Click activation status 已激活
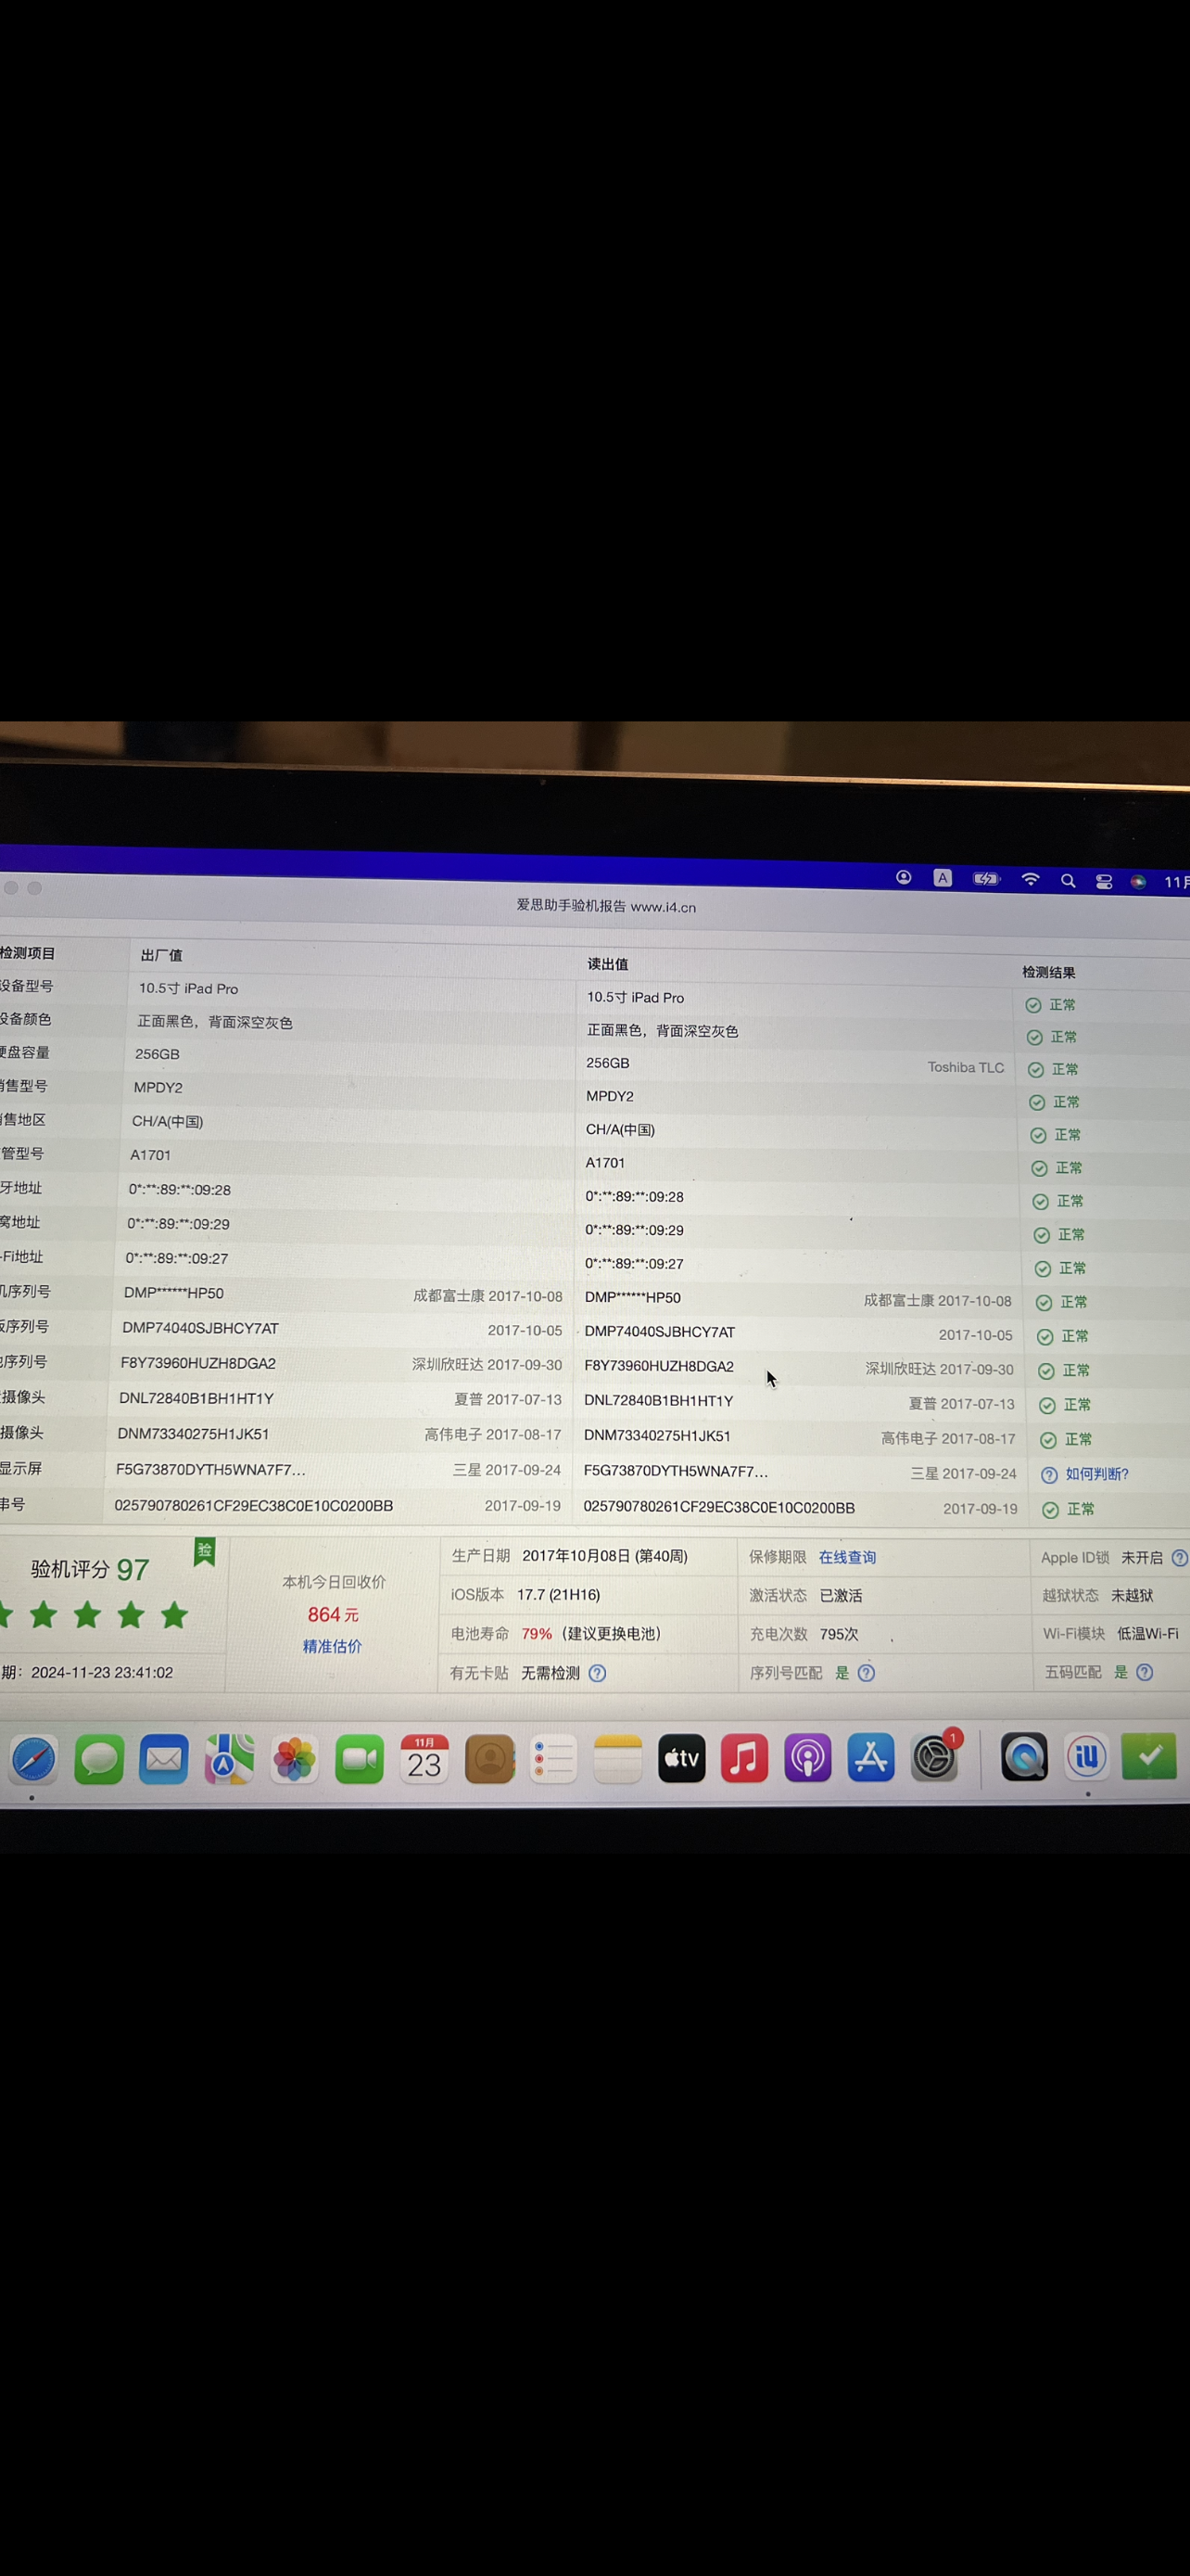This screenshot has height=2576, width=1190. (842, 1596)
